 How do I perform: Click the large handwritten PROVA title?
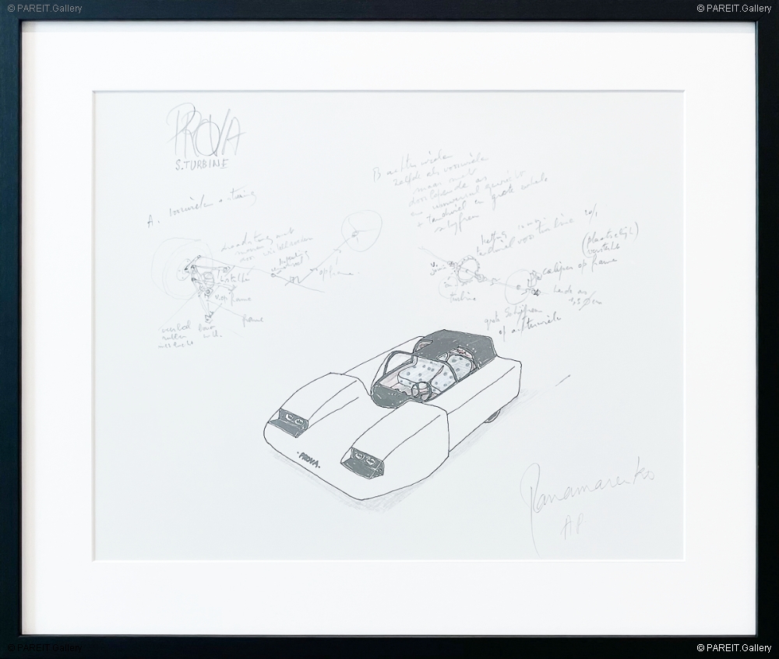pyautogui.click(x=204, y=135)
